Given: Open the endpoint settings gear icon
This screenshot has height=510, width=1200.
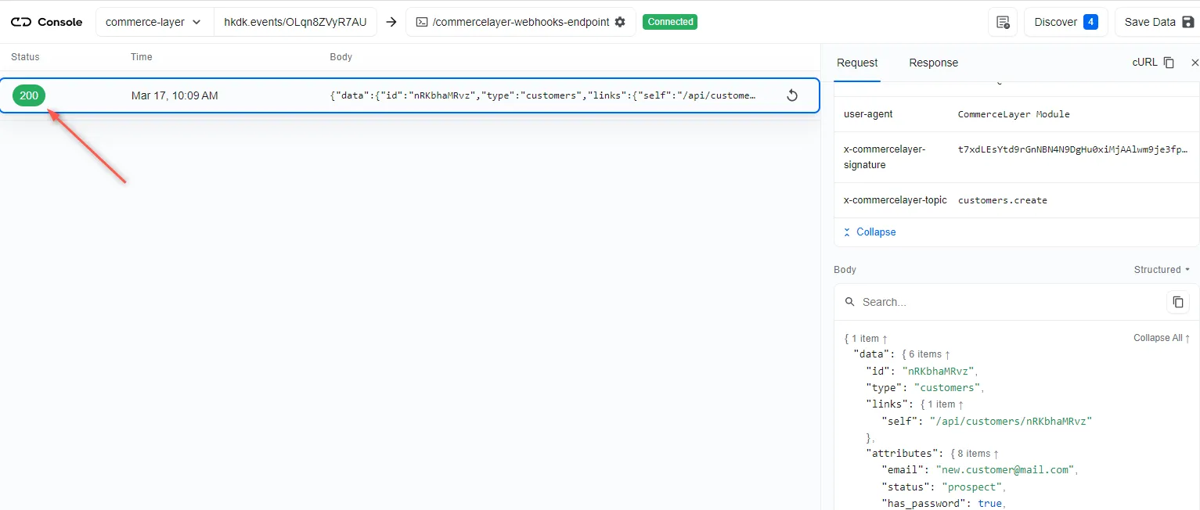Looking at the screenshot, I should (x=620, y=22).
